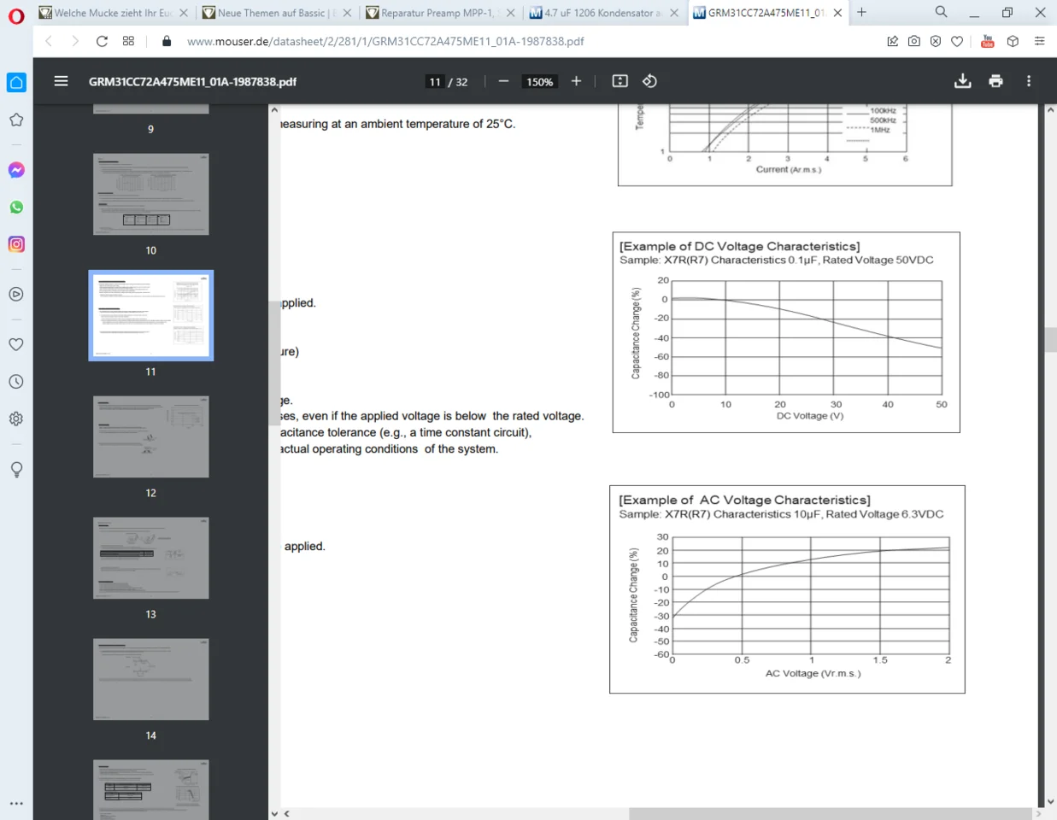Open Opera easy setup menu
The image size is (1057, 820).
coord(1039,41)
